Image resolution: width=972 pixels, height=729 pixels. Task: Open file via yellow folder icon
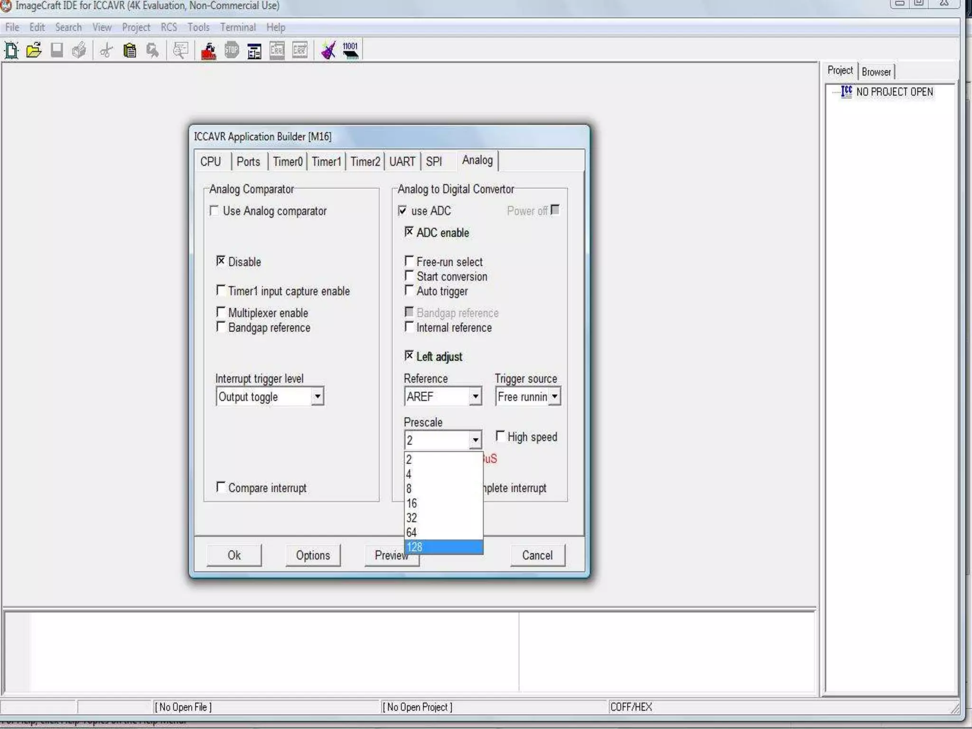click(34, 50)
